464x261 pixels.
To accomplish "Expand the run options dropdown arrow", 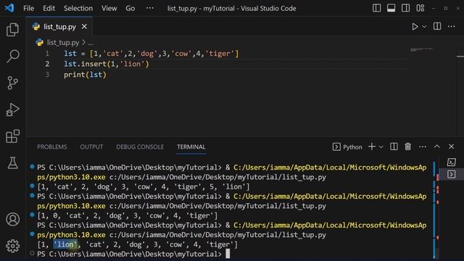I will [424, 27].
